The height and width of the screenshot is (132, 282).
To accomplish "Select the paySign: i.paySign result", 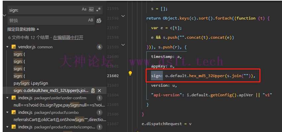I will point(31,83).
